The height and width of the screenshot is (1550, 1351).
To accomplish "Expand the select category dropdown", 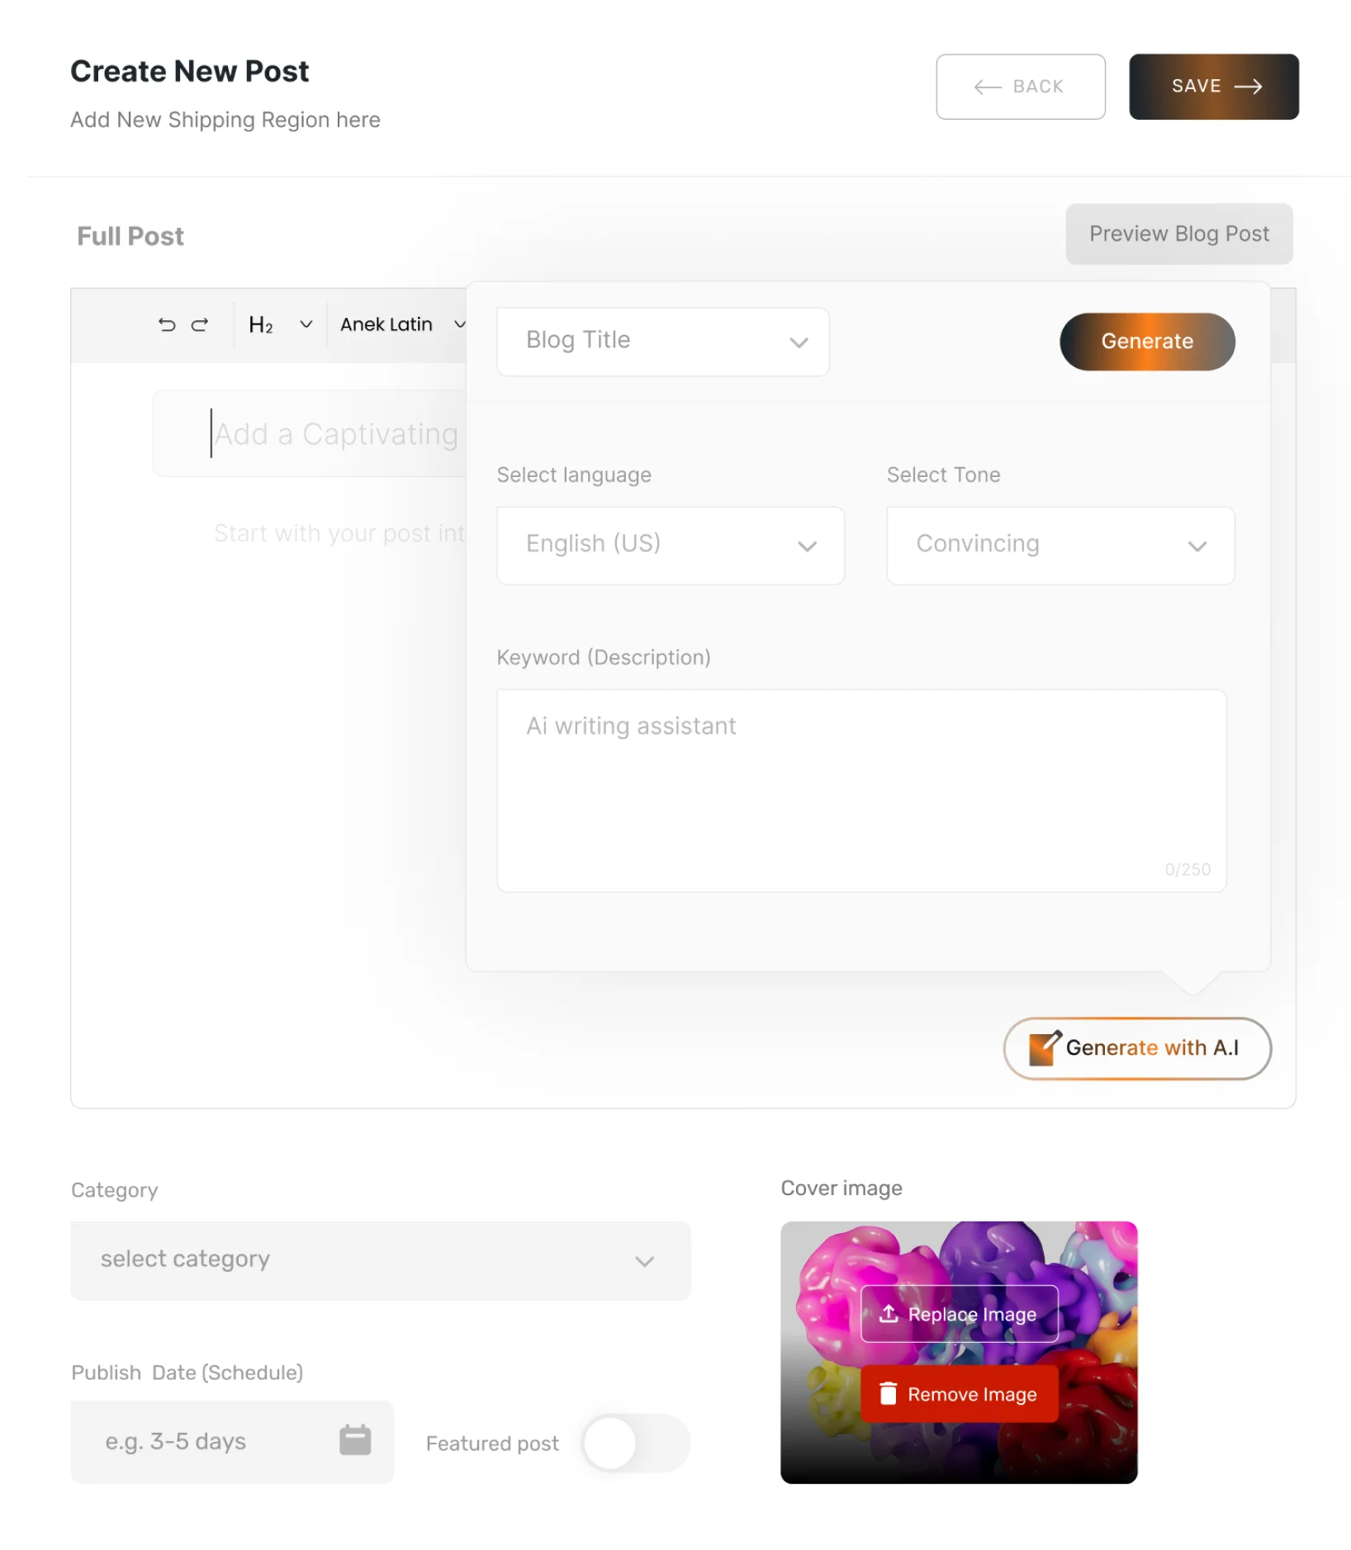I will coord(381,1260).
